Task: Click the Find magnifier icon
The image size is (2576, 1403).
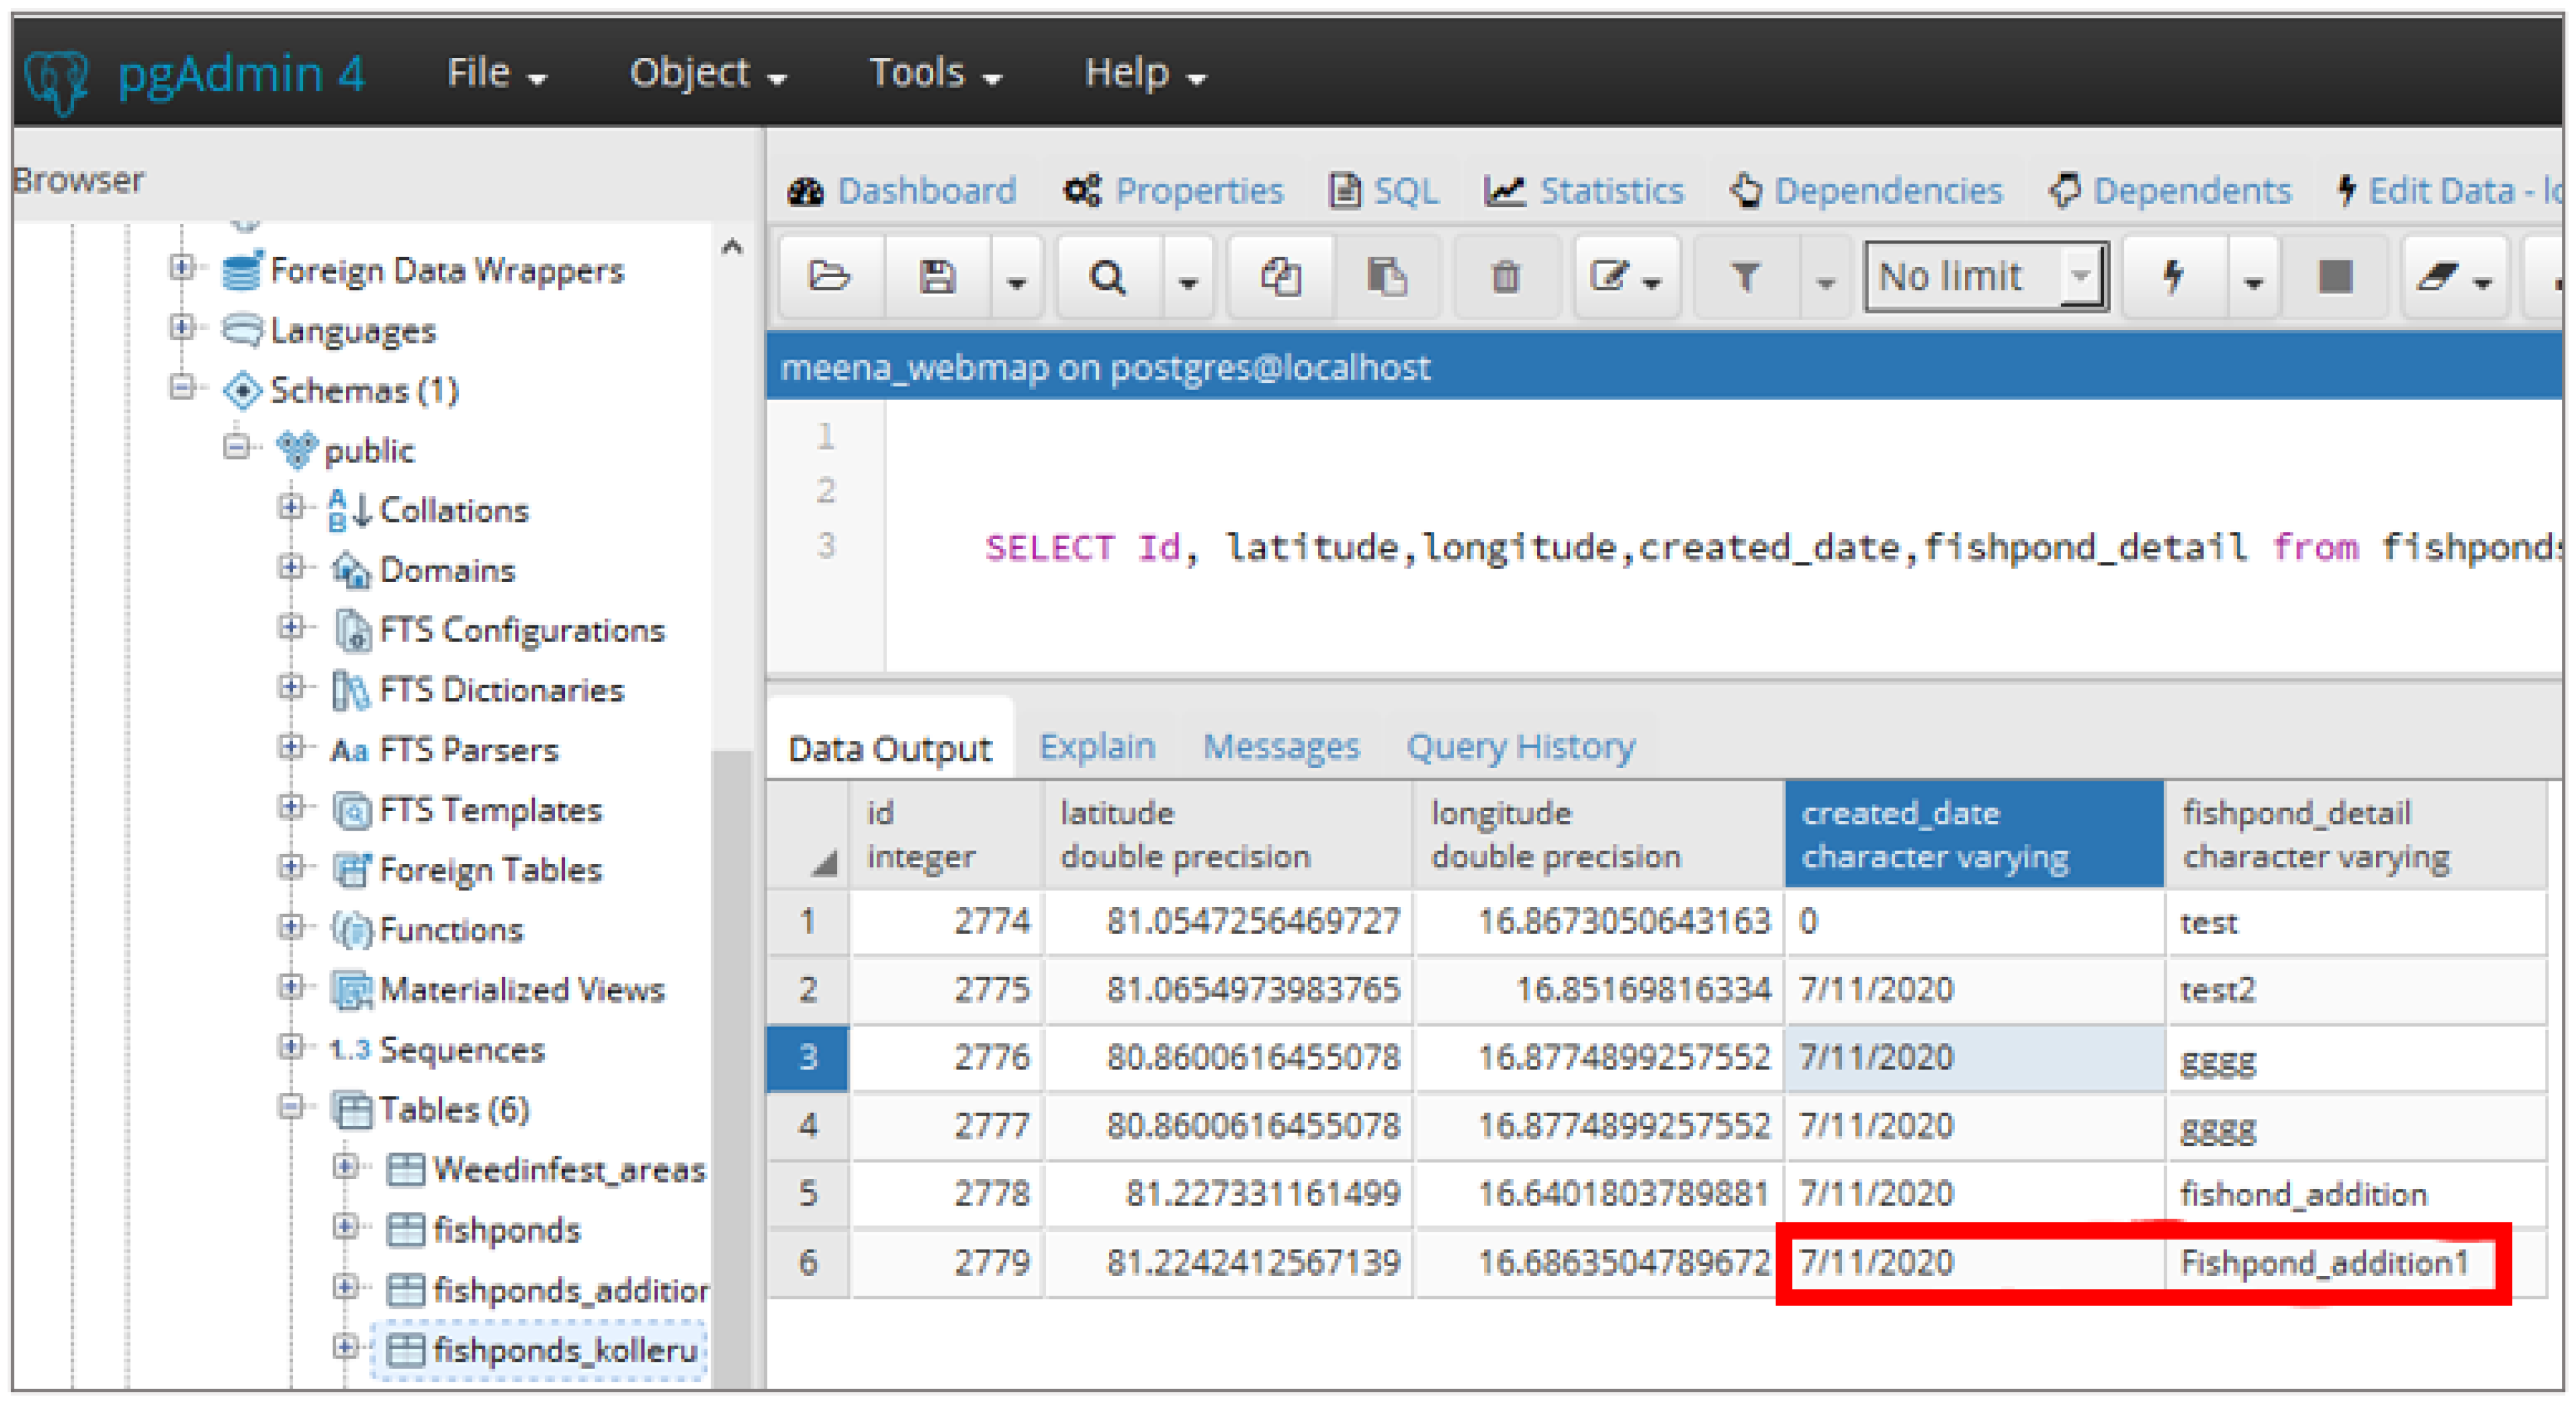Action: pyautogui.click(x=1107, y=276)
